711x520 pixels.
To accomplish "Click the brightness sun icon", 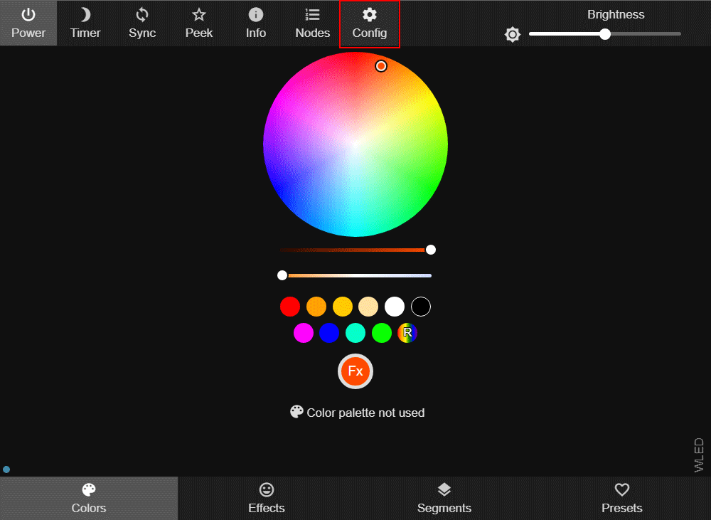I will (x=513, y=34).
